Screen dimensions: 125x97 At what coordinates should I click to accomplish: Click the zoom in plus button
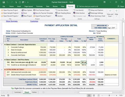tap(117, 95)
